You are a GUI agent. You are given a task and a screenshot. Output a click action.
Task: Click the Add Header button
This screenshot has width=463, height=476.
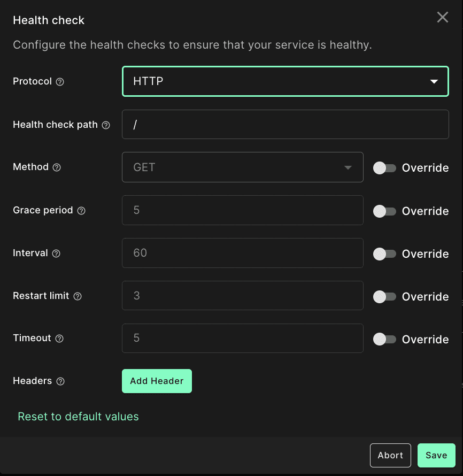157,381
